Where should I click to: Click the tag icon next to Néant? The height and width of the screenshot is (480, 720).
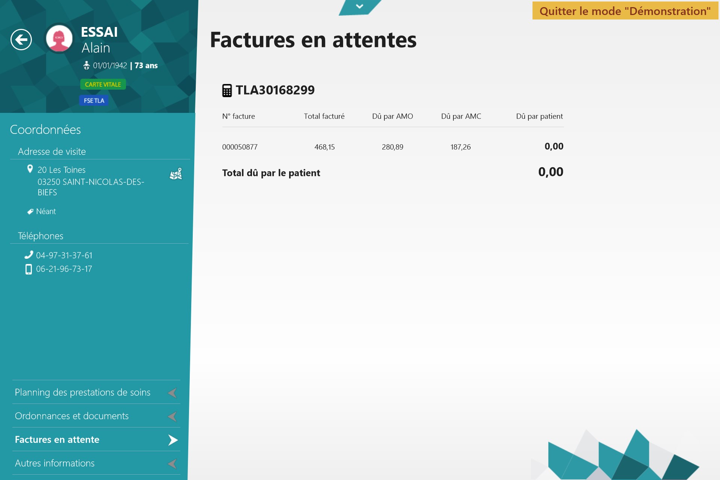coord(30,211)
